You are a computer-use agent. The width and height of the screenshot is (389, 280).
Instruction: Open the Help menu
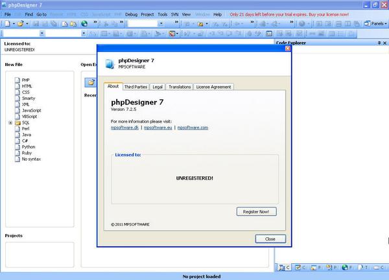pyautogui.click(x=218, y=15)
